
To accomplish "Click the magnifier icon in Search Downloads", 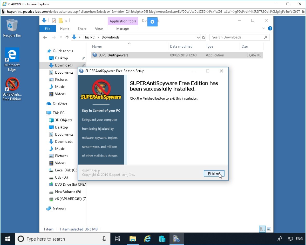I will [x=266, y=37].
